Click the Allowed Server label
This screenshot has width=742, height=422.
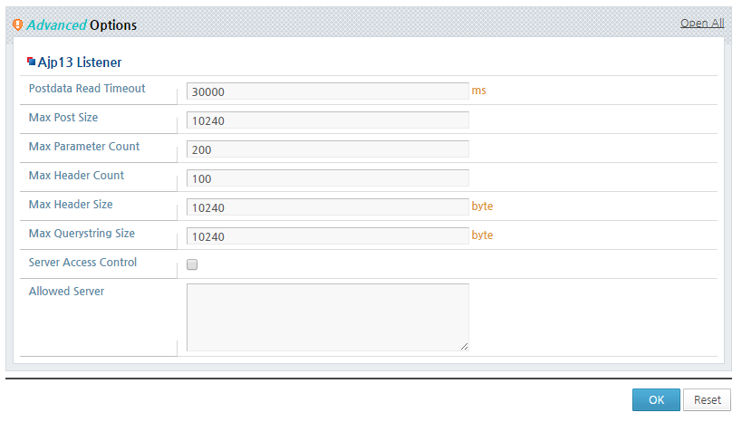(66, 291)
